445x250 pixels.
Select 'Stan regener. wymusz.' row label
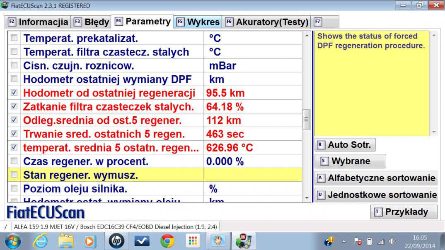81,175
